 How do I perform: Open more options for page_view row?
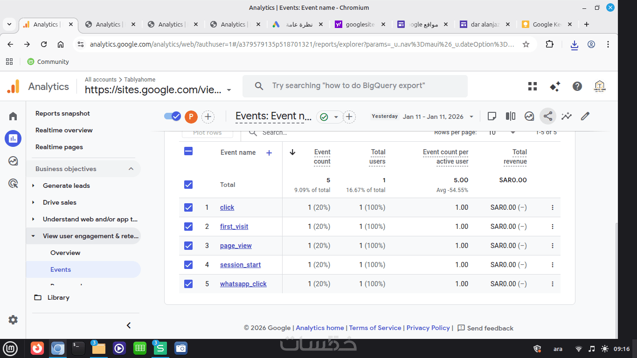click(553, 246)
